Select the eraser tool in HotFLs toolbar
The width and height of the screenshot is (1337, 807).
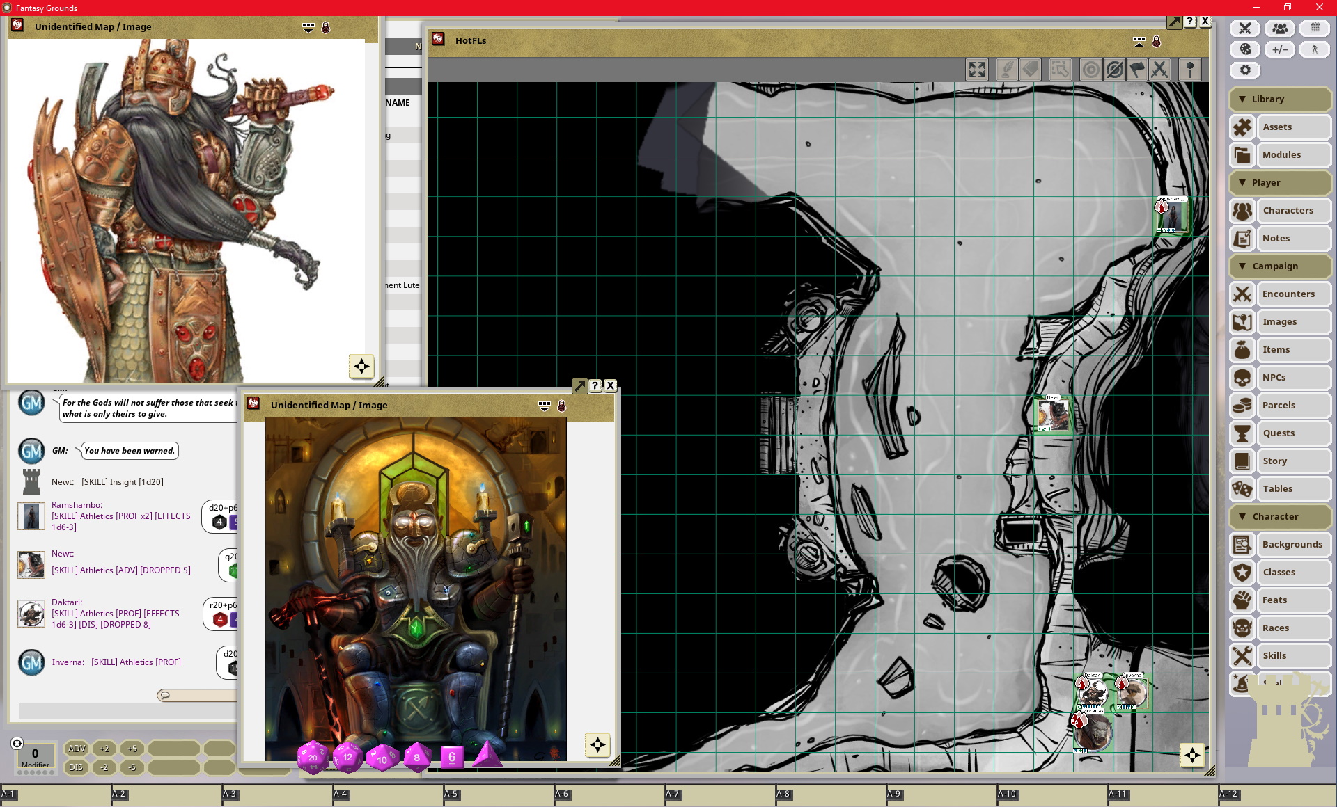(1031, 70)
